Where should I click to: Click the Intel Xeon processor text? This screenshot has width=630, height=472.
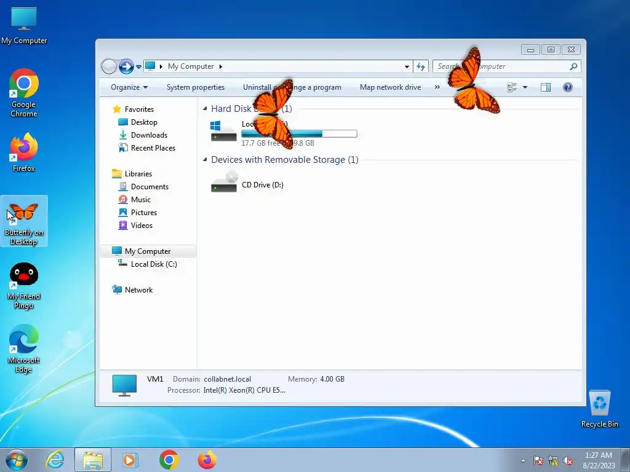244,390
